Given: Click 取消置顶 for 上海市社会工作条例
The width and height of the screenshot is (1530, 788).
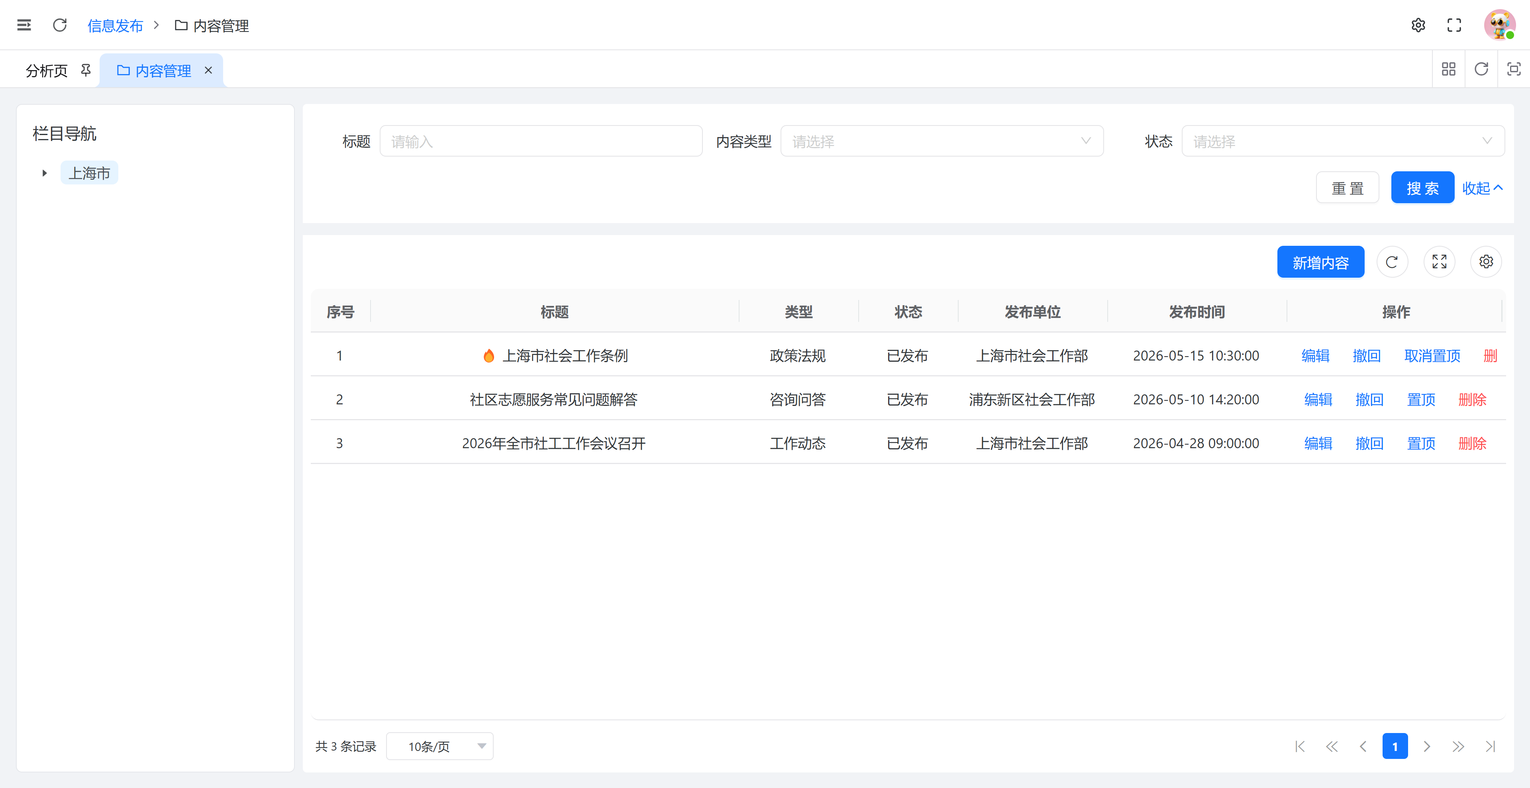Looking at the screenshot, I should [1432, 356].
